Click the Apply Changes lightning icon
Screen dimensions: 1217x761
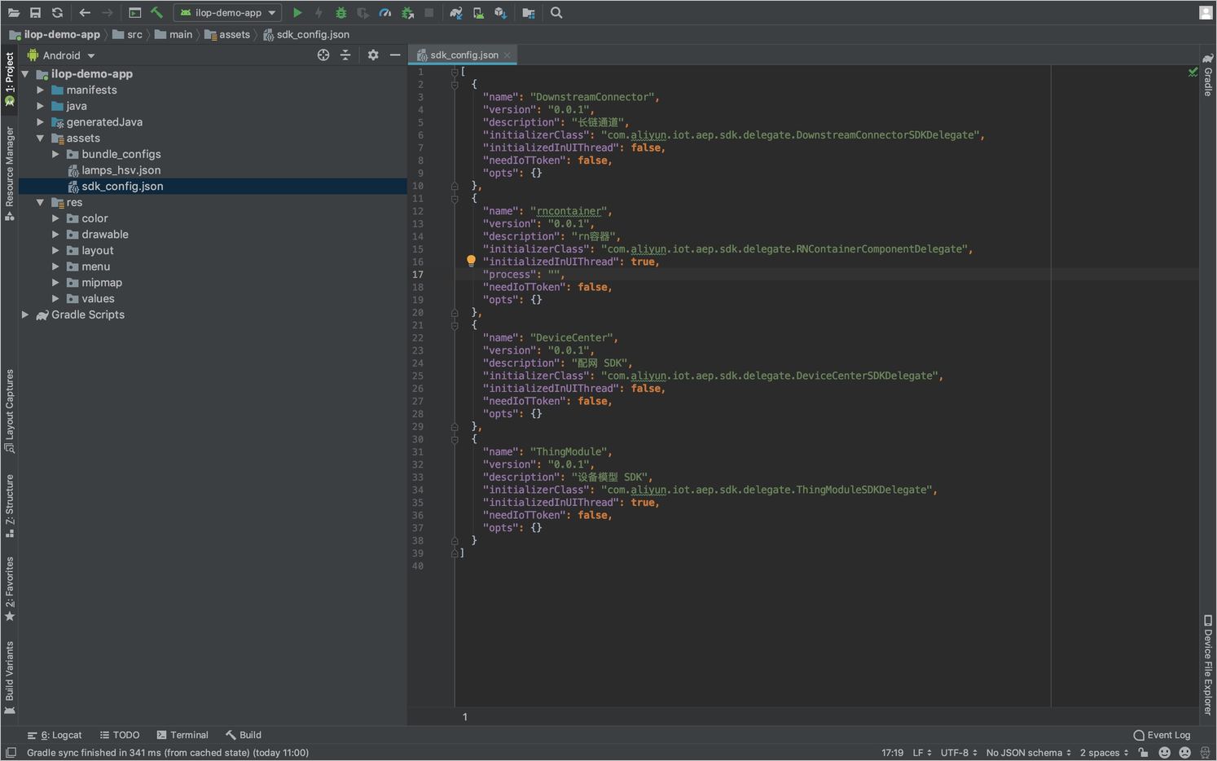319,13
